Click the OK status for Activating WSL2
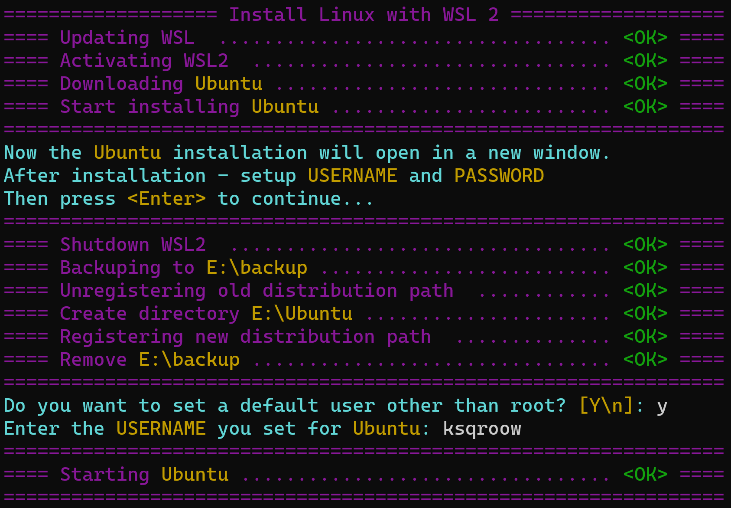Screen dimensions: 731x508 click(645, 61)
